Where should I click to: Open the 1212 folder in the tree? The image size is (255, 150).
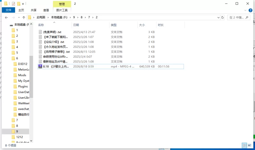tap(19, 137)
